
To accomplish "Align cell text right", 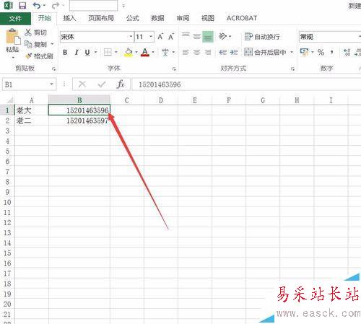I will coord(208,52).
